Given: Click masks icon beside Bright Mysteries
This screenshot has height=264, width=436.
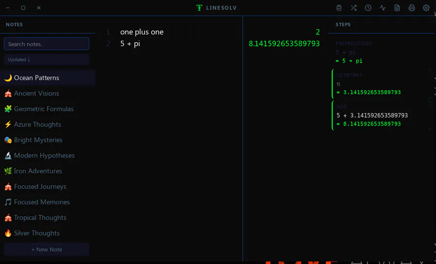Looking at the screenshot, I should [x=8, y=140].
